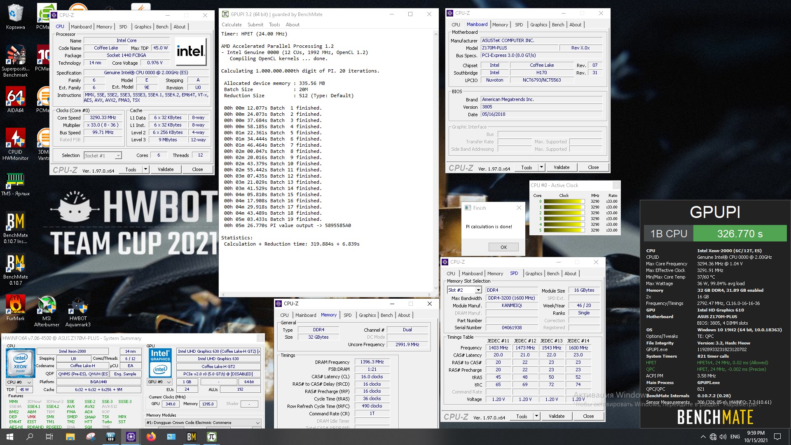Open the Submit menu in GPUPI

click(x=255, y=25)
